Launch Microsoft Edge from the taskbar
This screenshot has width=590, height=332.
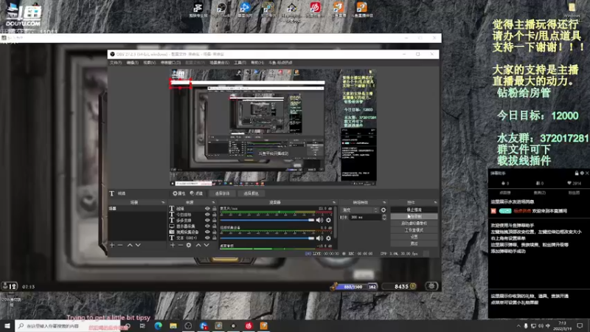(158, 325)
